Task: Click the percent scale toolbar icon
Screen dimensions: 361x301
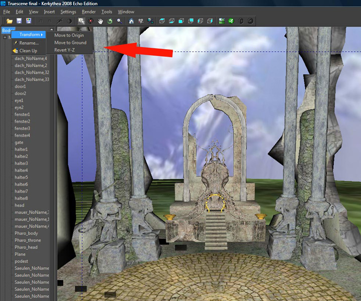Action: (x=150, y=21)
